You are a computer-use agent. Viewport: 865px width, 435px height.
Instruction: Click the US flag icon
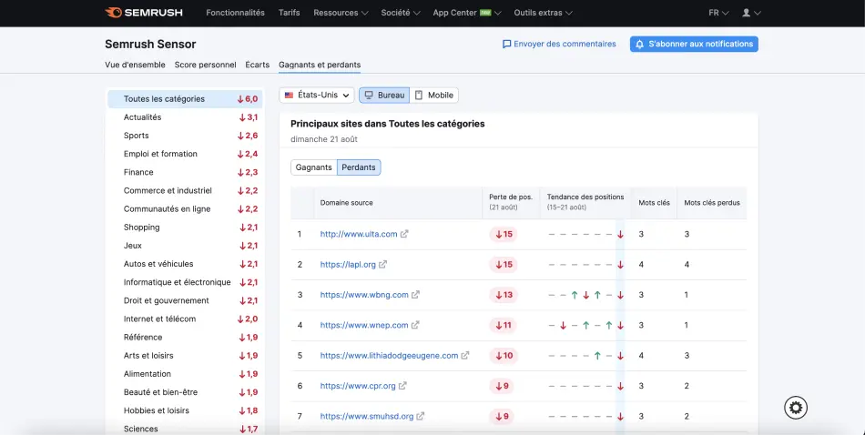point(289,95)
